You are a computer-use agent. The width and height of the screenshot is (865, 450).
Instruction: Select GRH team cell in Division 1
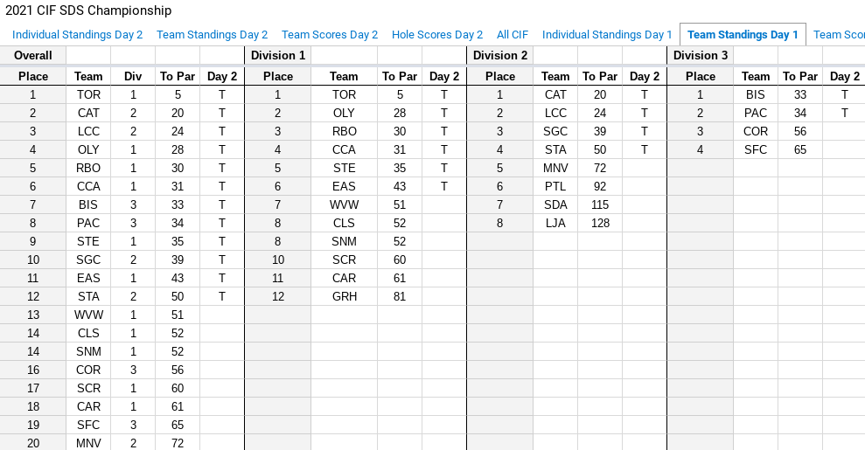[344, 296]
